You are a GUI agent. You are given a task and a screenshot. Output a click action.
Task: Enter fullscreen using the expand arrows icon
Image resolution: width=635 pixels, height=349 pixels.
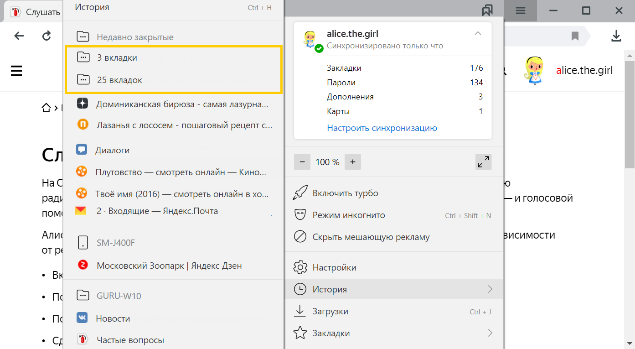483,162
